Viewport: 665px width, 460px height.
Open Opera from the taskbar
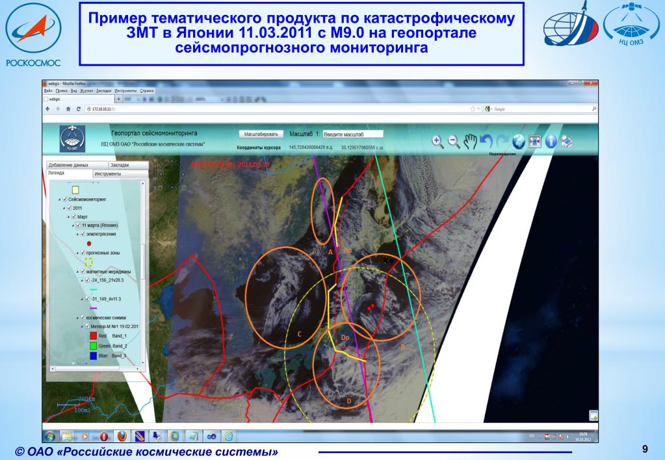tap(104, 436)
